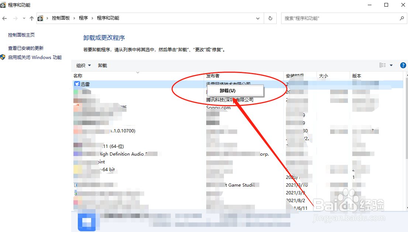Click 腾讯科技(深圳)有限公司 publisher cell
The width and height of the screenshot is (408, 232).
(x=230, y=100)
